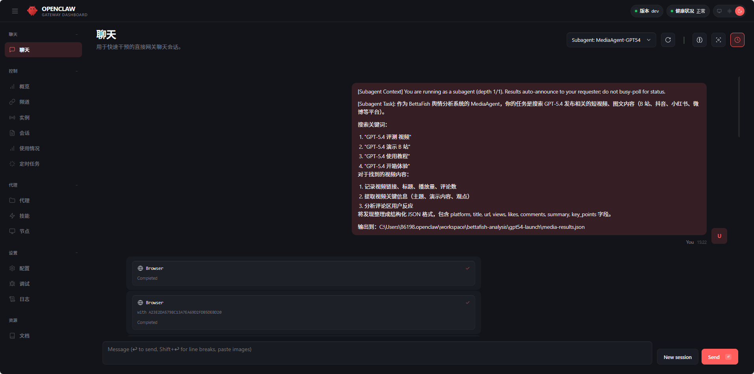The height and width of the screenshot is (374, 754).
Task: Expand the Browser card with A23E2DA5 id
Action: coord(304,312)
